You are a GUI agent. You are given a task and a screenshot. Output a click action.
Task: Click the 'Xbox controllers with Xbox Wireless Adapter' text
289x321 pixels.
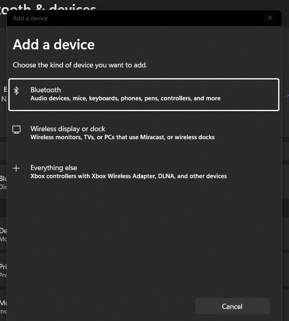tap(128, 176)
